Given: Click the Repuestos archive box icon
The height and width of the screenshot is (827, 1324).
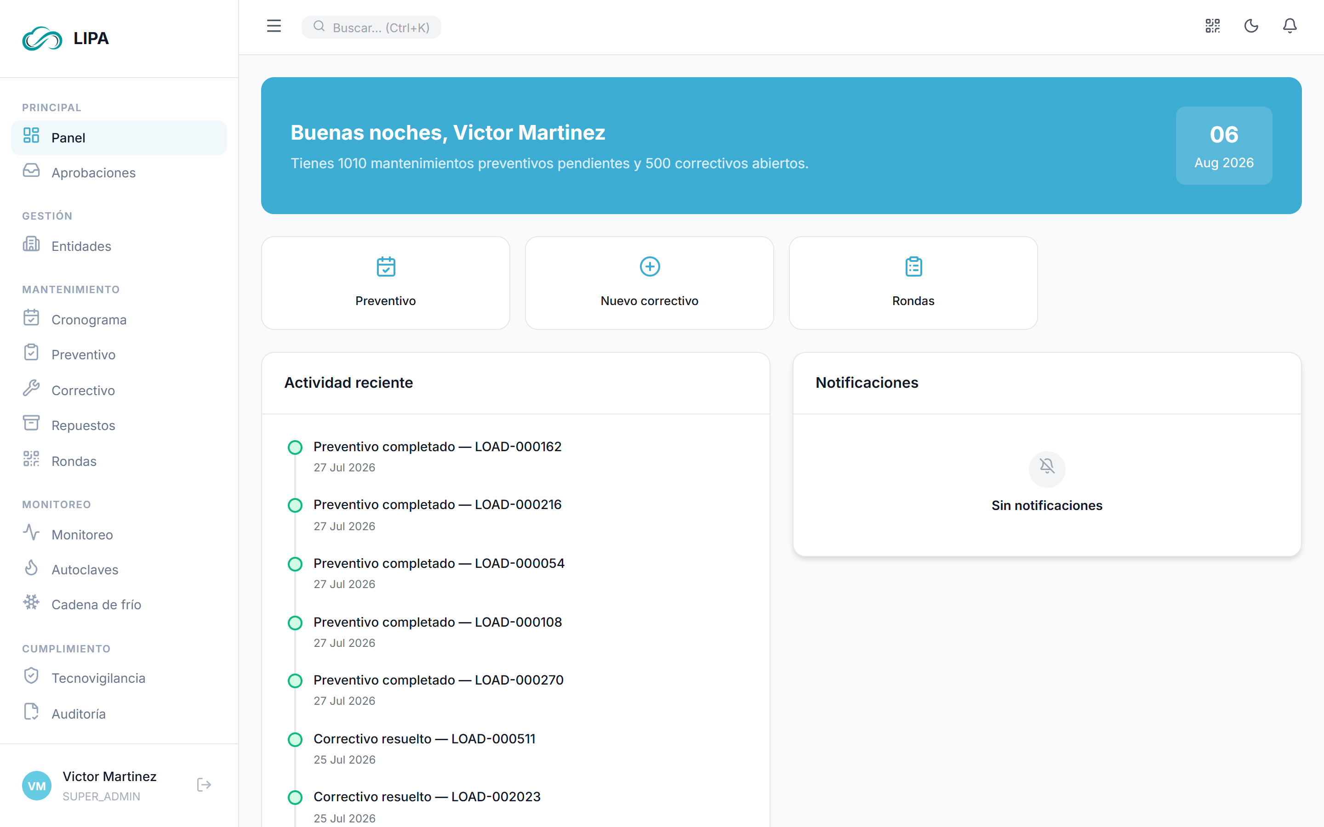Looking at the screenshot, I should (x=31, y=423).
